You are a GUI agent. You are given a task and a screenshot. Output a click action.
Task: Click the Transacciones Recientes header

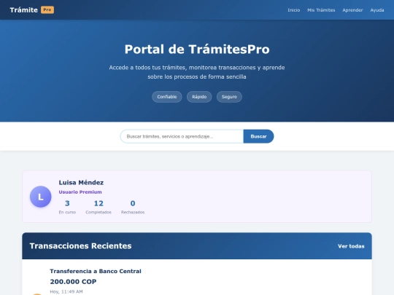[x=80, y=246]
